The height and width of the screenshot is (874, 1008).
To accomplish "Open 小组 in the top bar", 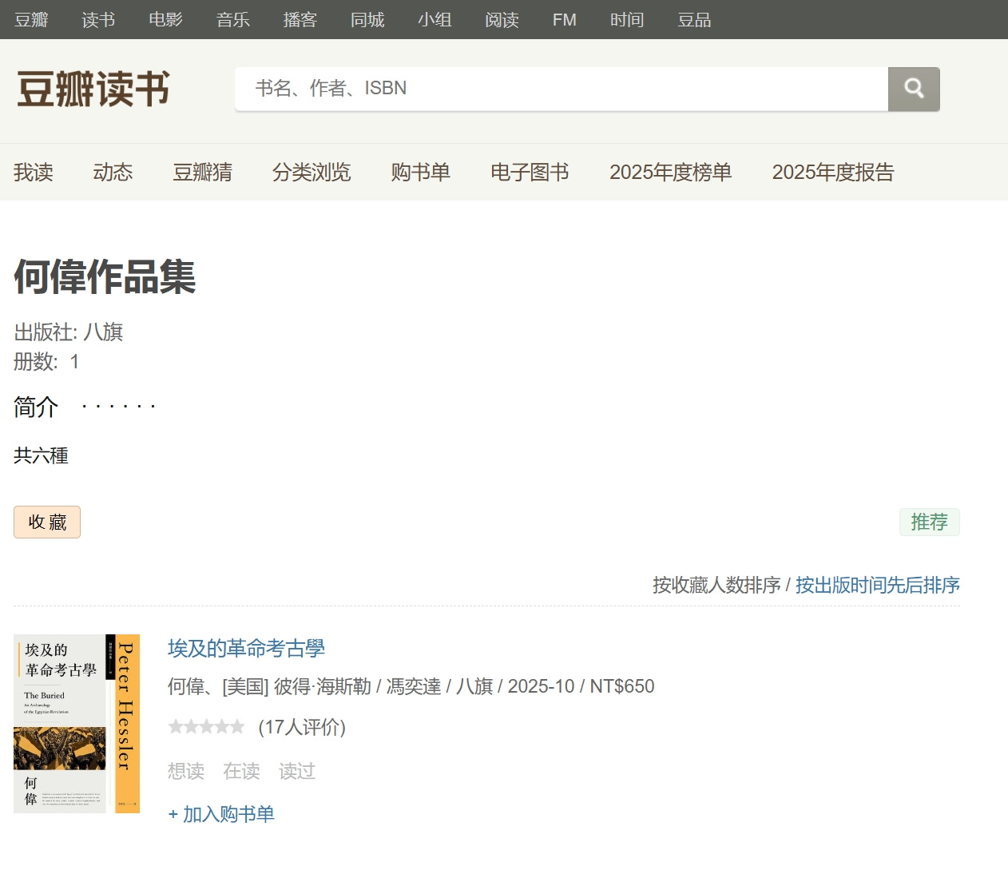I will [x=435, y=20].
